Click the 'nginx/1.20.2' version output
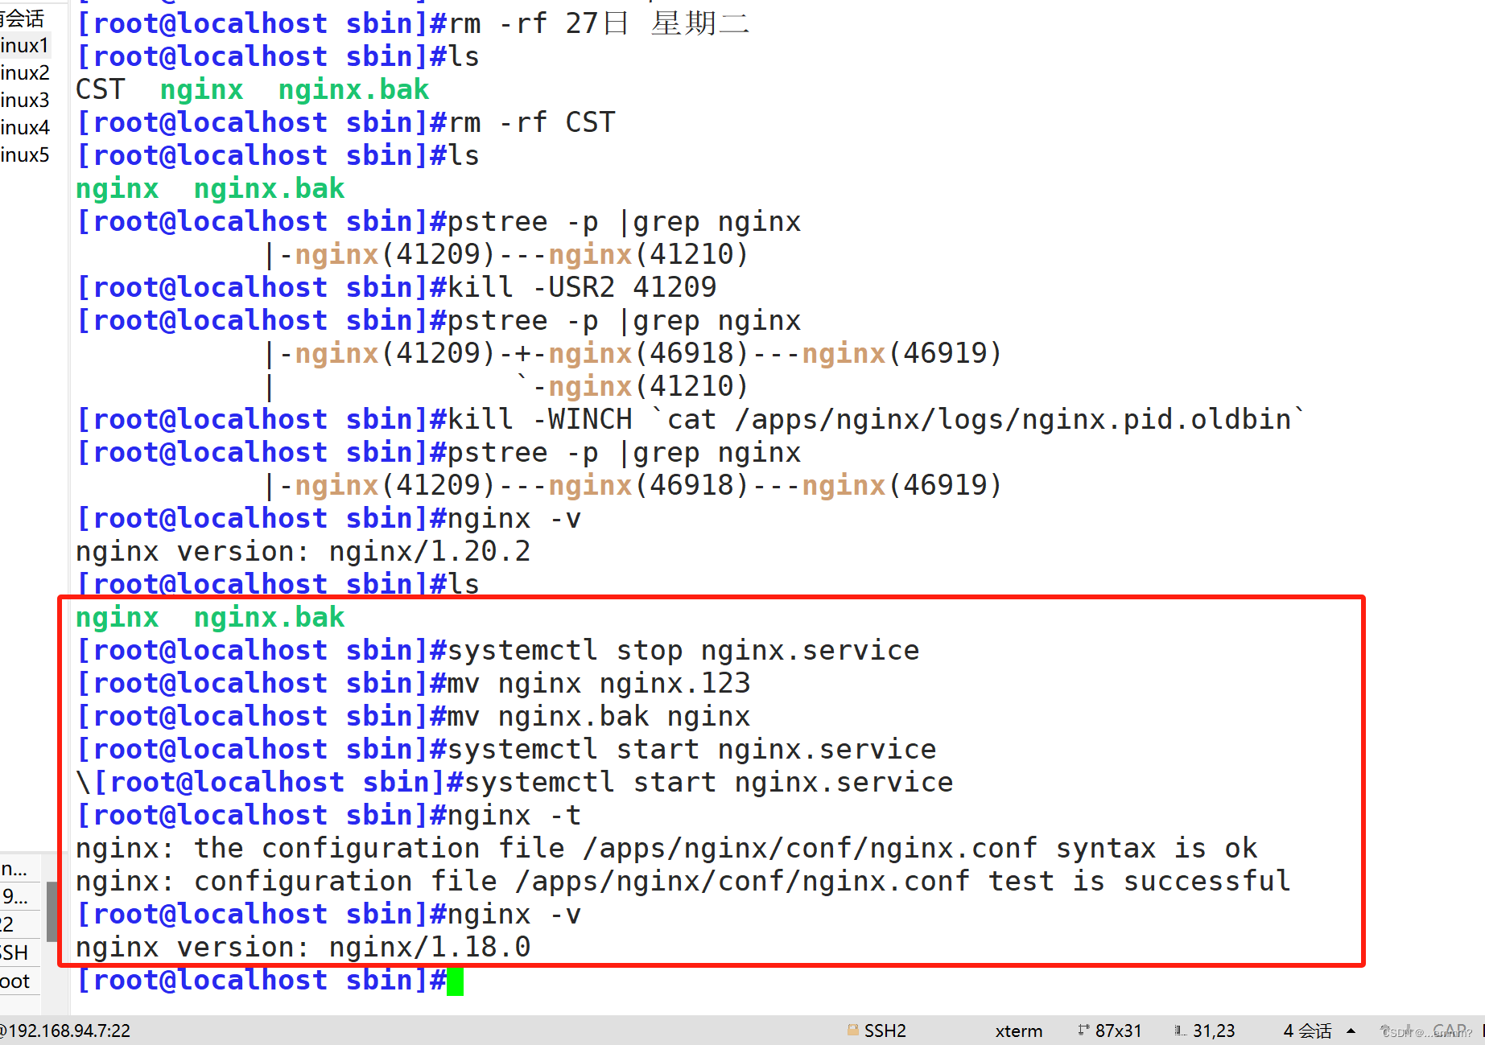This screenshot has width=1485, height=1045. 429,551
